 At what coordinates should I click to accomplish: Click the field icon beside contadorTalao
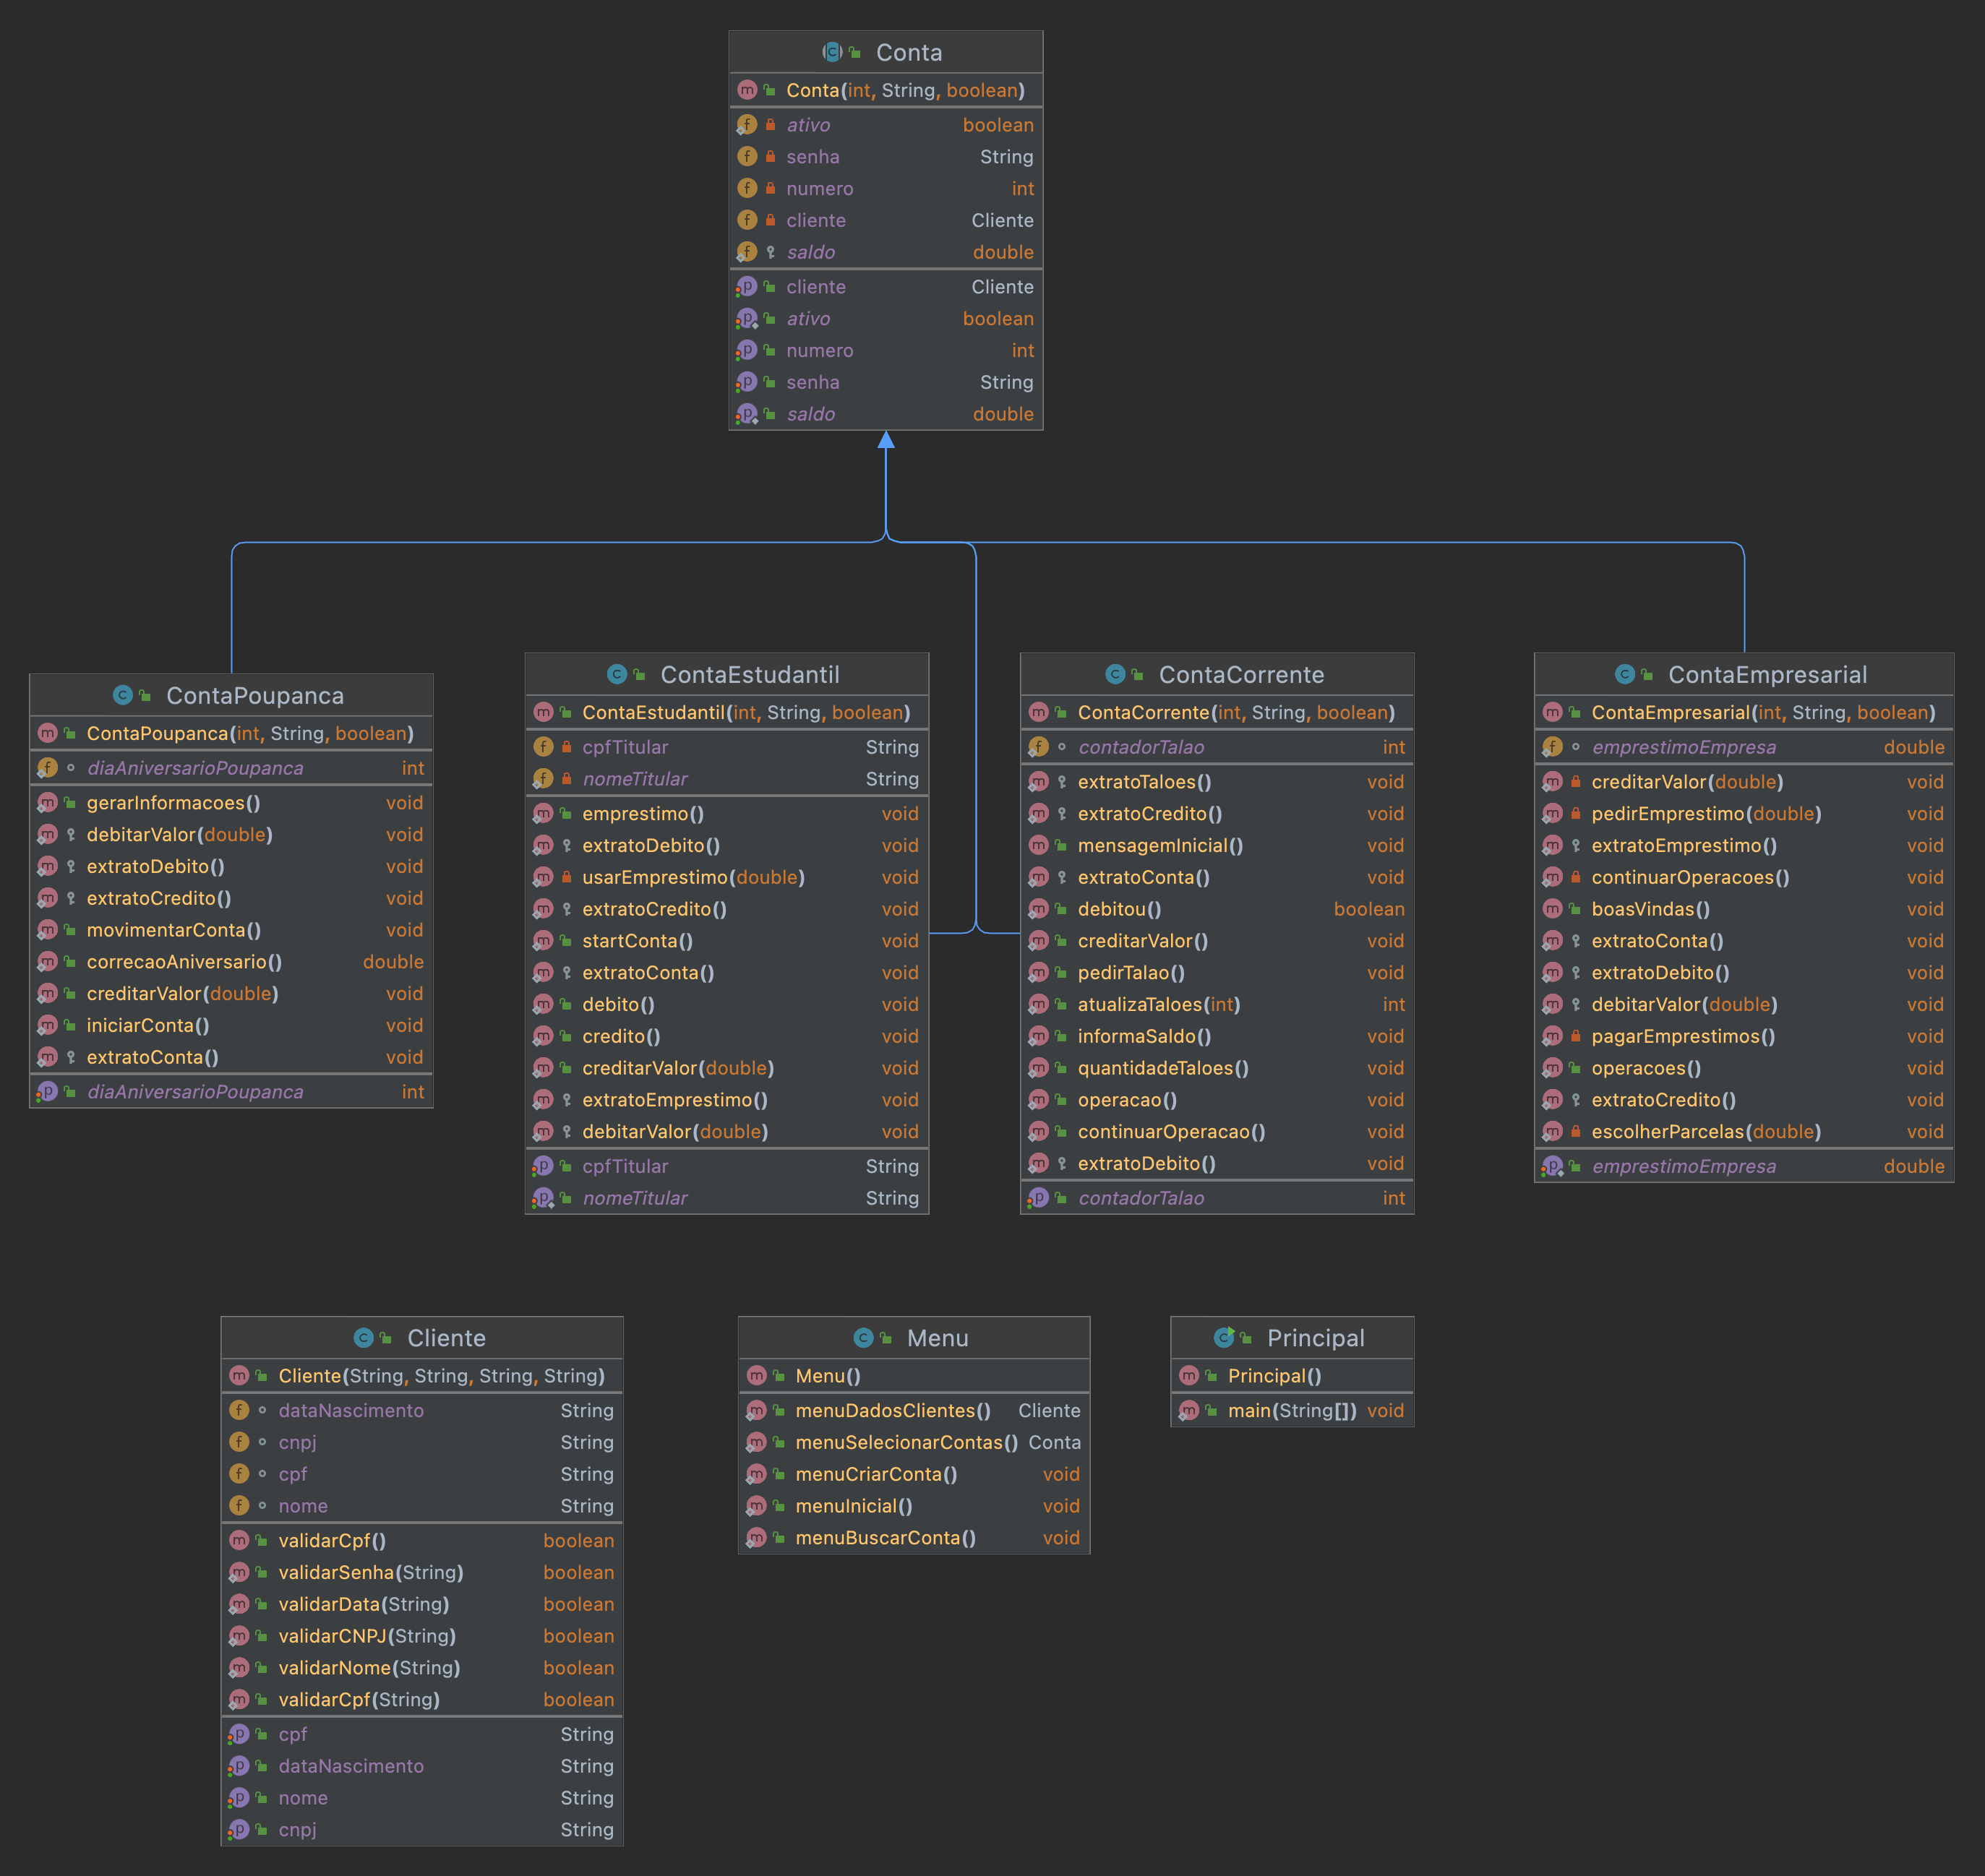coord(1039,747)
